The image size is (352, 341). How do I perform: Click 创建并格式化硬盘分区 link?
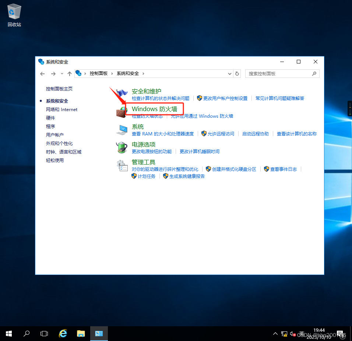[x=234, y=169]
